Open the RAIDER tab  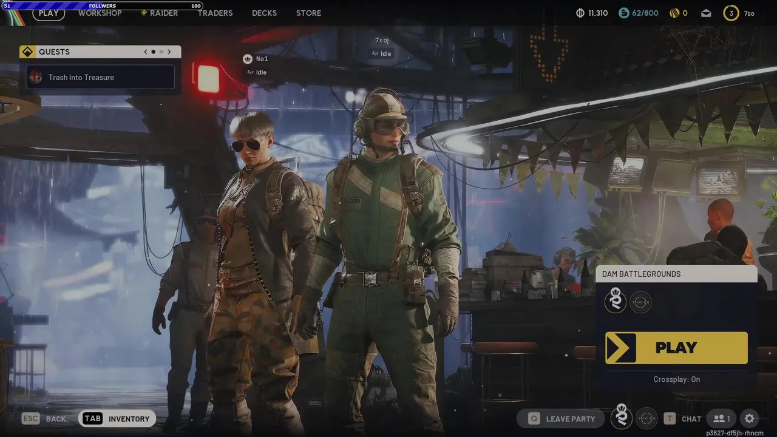click(x=160, y=13)
